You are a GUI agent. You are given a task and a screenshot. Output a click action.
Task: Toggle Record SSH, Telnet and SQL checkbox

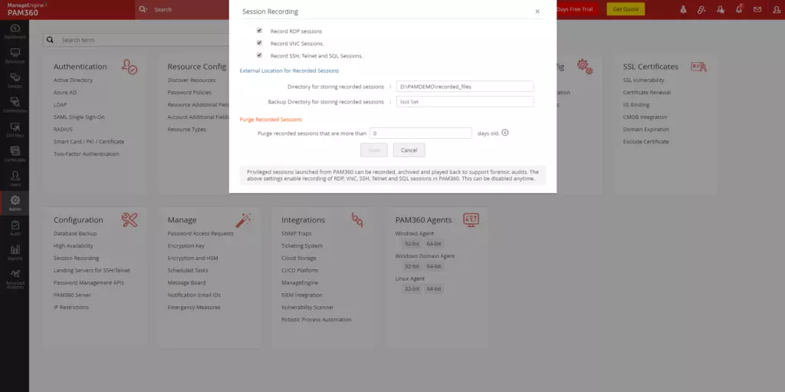pos(259,55)
